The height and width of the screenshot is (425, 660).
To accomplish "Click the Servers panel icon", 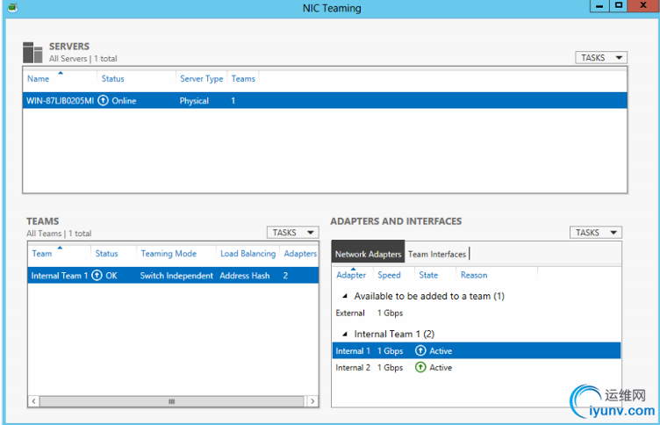I will (32, 52).
